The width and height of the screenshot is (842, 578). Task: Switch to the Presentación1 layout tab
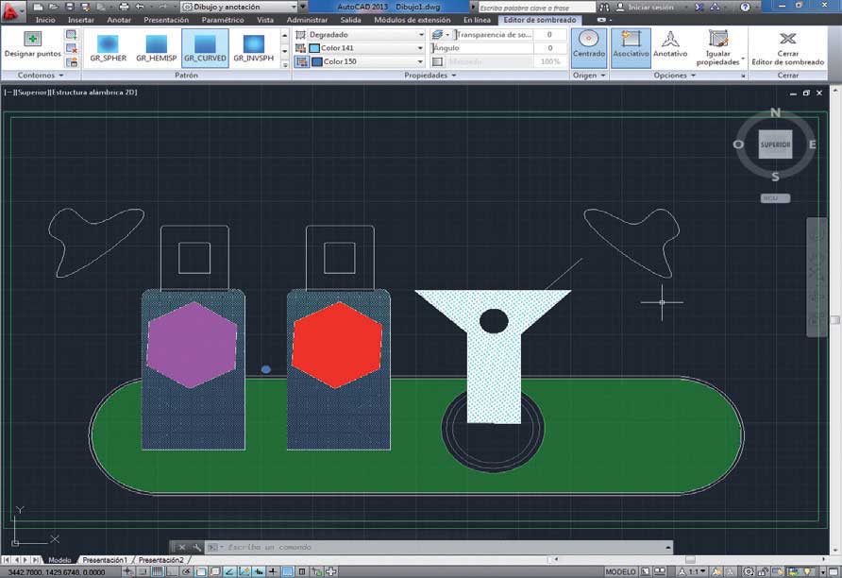[104, 560]
